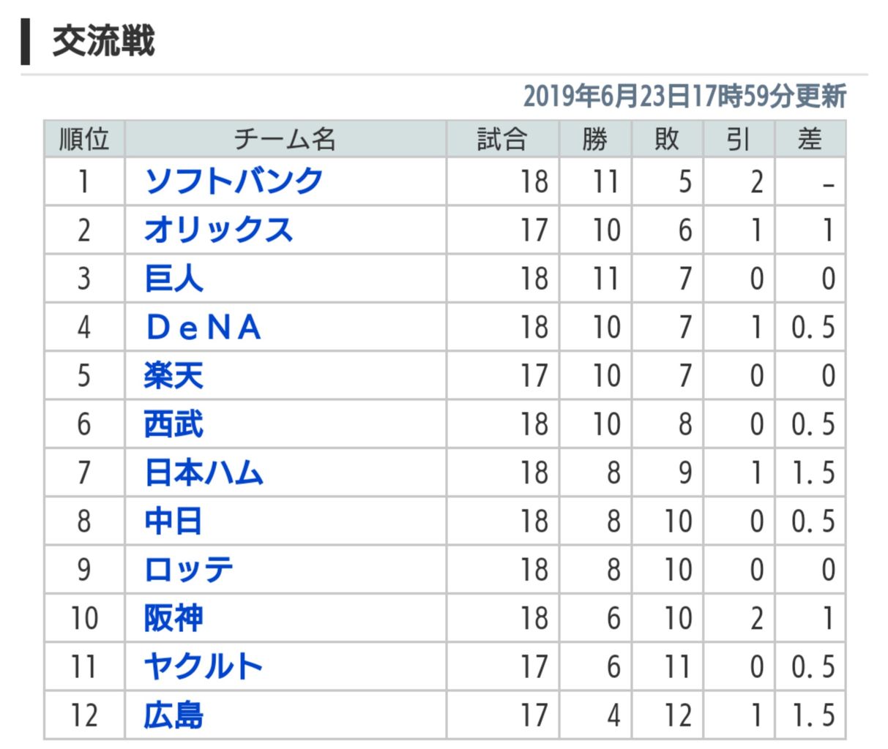888x749 pixels.
Task: Click the 敗 column header
Action: (x=666, y=138)
